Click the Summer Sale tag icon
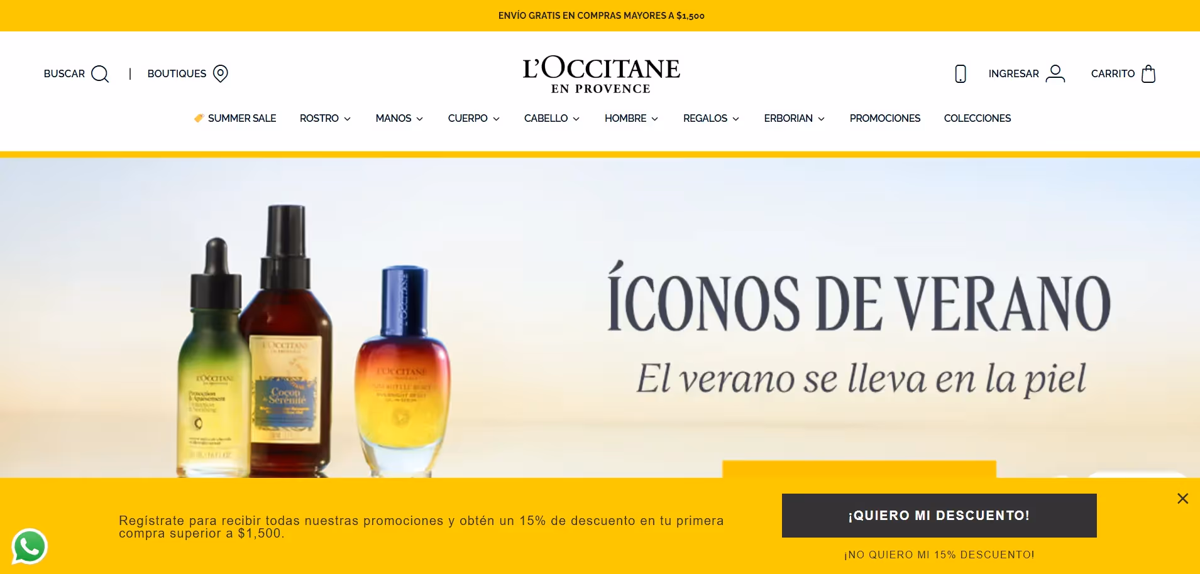1200x574 pixels. (199, 118)
